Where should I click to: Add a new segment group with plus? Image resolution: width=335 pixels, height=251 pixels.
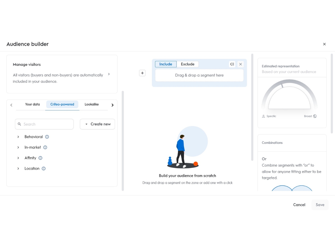pos(142,73)
